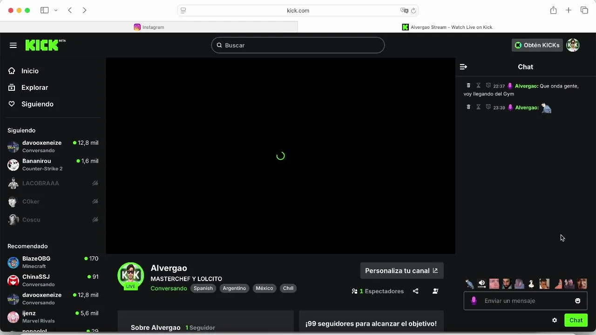Viewport: 596px width, 335px height.
Task: Open the Conversando category link under Alvergao
Action: click(169, 288)
